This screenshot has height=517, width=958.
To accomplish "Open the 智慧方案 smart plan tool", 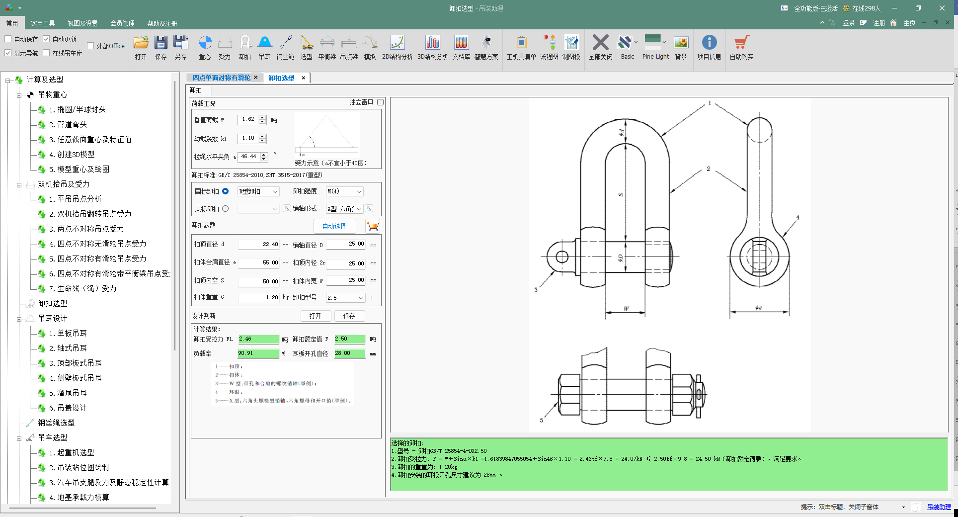I will (x=486, y=48).
